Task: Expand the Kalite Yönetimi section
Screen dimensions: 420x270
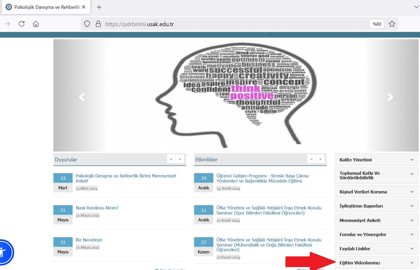Action: pos(376,160)
